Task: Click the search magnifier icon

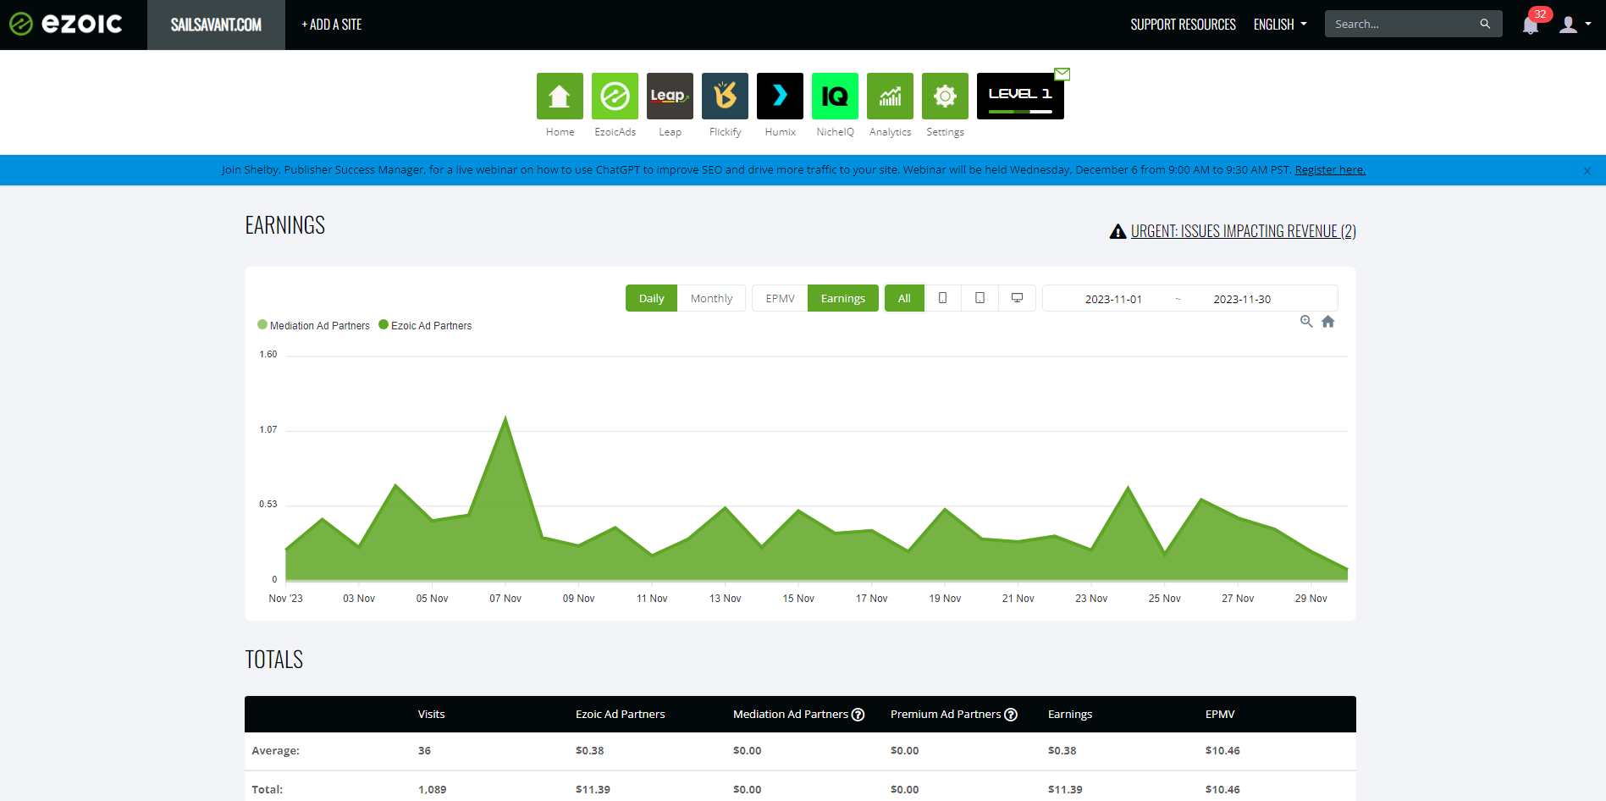Action: point(1485,24)
